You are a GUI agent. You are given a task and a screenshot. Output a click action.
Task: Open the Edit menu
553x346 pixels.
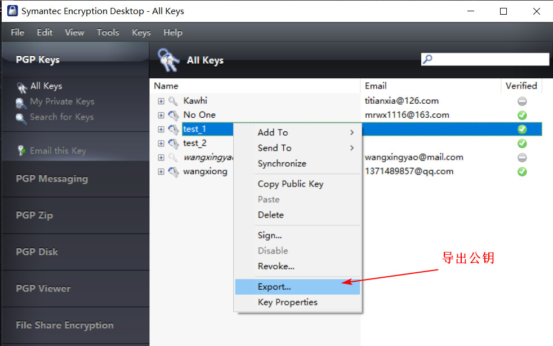point(44,32)
